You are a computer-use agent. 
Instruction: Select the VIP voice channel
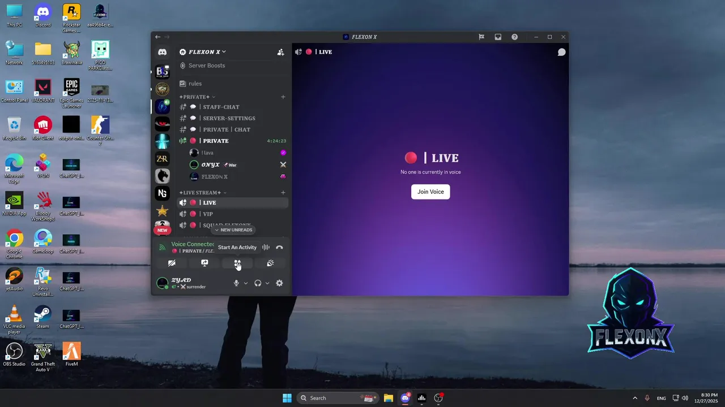233,214
